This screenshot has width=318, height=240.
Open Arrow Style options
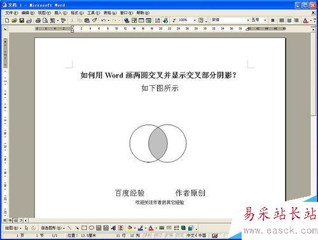(176, 228)
